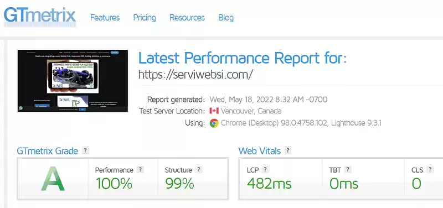The image size is (443, 208).
Task: Open help icon beside Web Vitals
Action: [x=287, y=150]
